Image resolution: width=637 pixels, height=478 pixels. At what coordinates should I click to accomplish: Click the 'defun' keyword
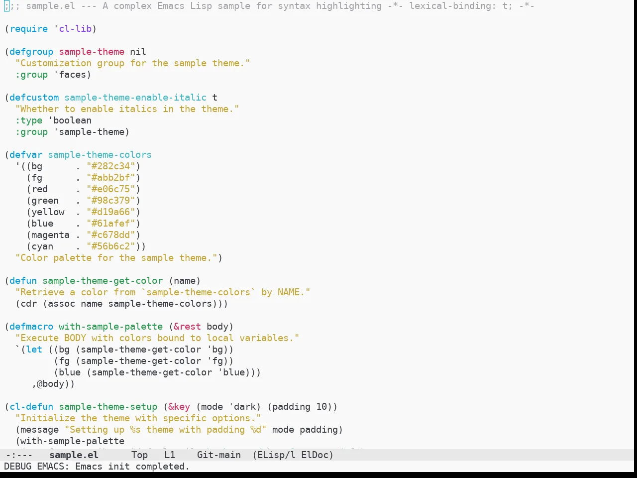click(x=23, y=281)
